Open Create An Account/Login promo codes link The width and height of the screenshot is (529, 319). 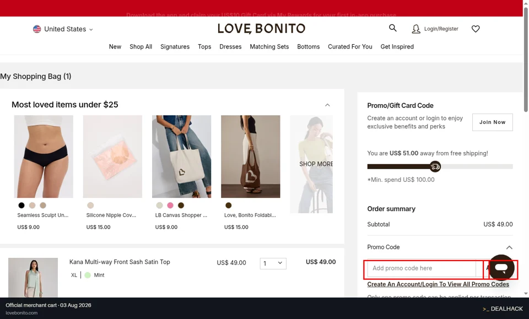pyautogui.click(x=438, y=284)
